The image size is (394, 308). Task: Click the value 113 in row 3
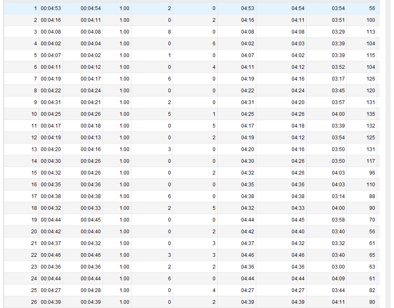[370, 32]
